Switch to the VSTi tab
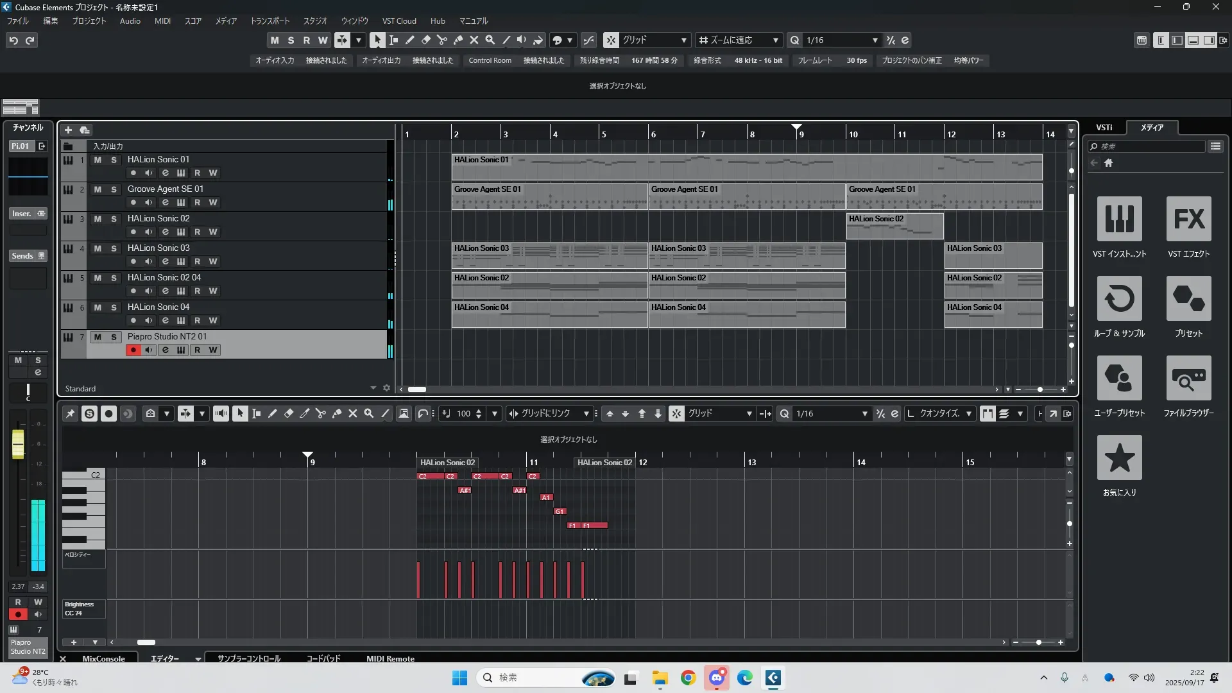1232x693 pixels. (1104, 128)
